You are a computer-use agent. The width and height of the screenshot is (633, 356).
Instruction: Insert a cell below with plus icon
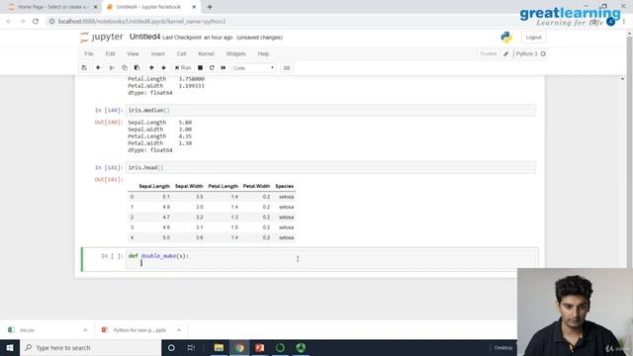tap(98, 68)
